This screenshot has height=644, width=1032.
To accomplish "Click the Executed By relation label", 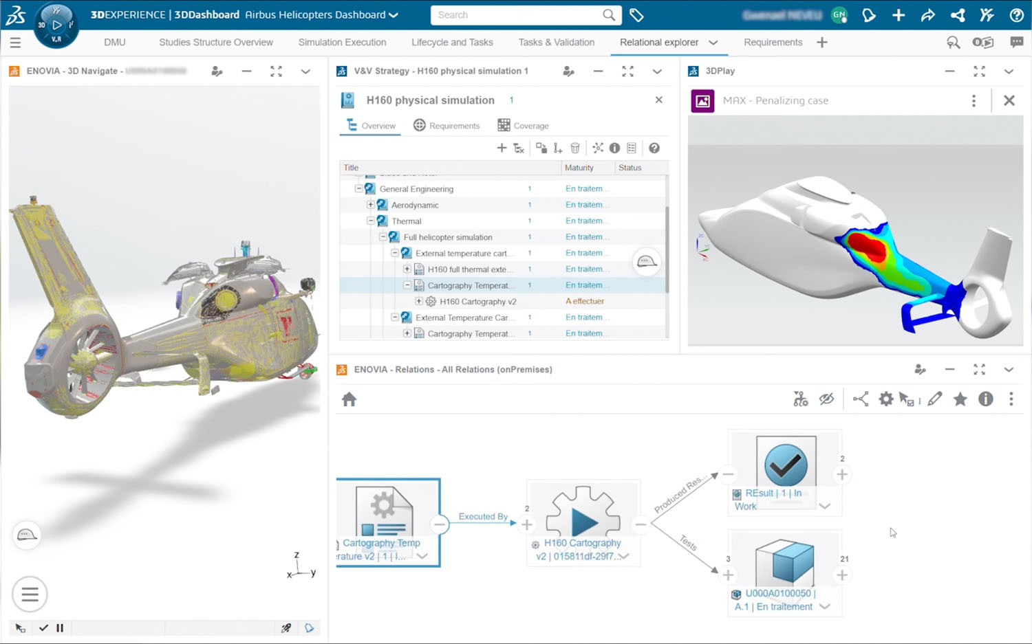I will (483, 517).
